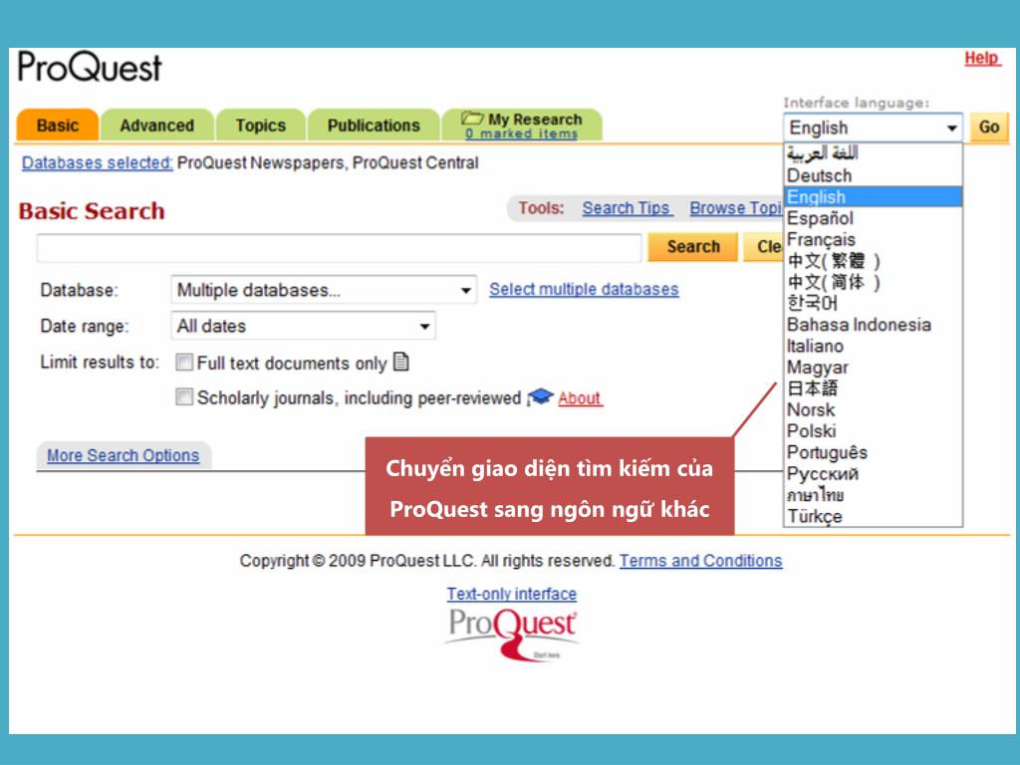Choose Simplified Chinese 中文(简体) option

[x=873, y=282]
